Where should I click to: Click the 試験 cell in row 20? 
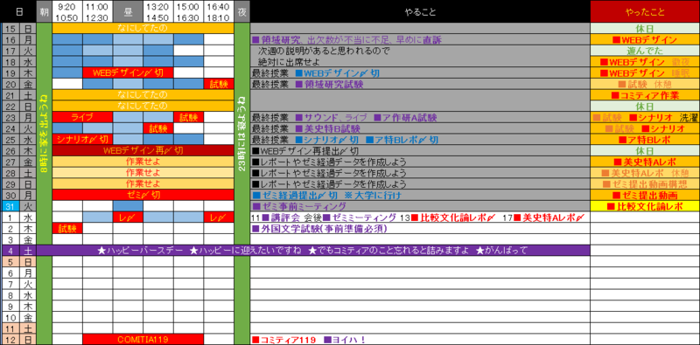tap(219, 84)
